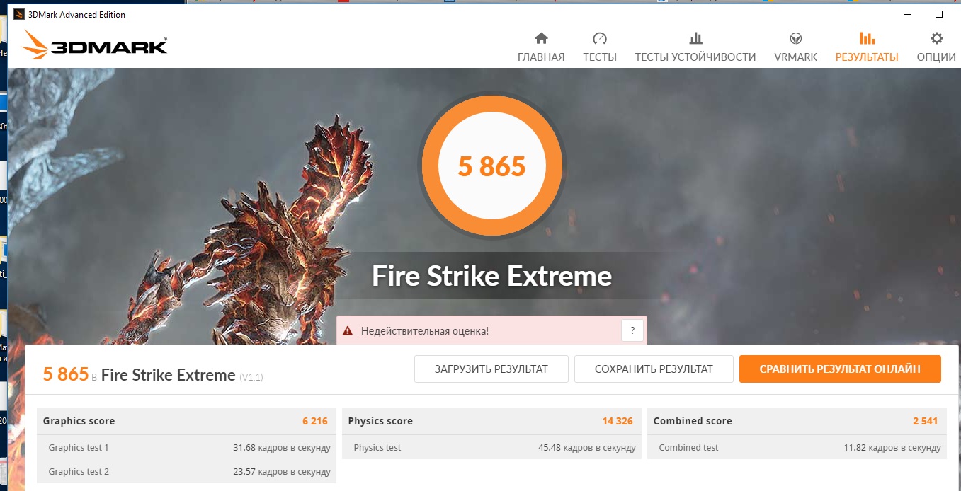Viewport: 961px width, 491px height.
Task: Click 31.68 кадров в секунду value
Action: click(282, 447)
